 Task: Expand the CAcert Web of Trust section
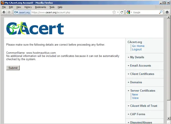[142, 106]
